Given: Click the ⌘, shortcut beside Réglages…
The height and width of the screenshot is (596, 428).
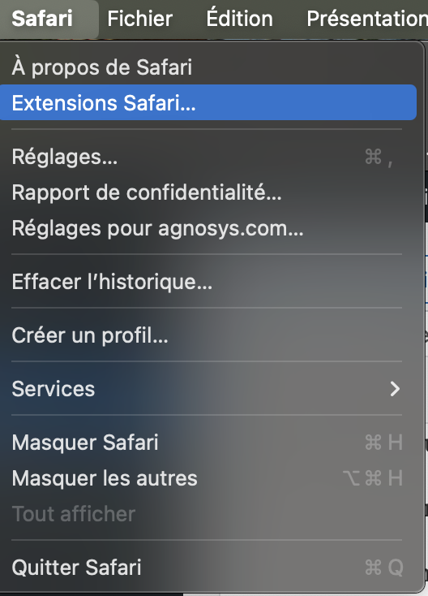Looking at the screenshot, I should [x=379, y=157].
